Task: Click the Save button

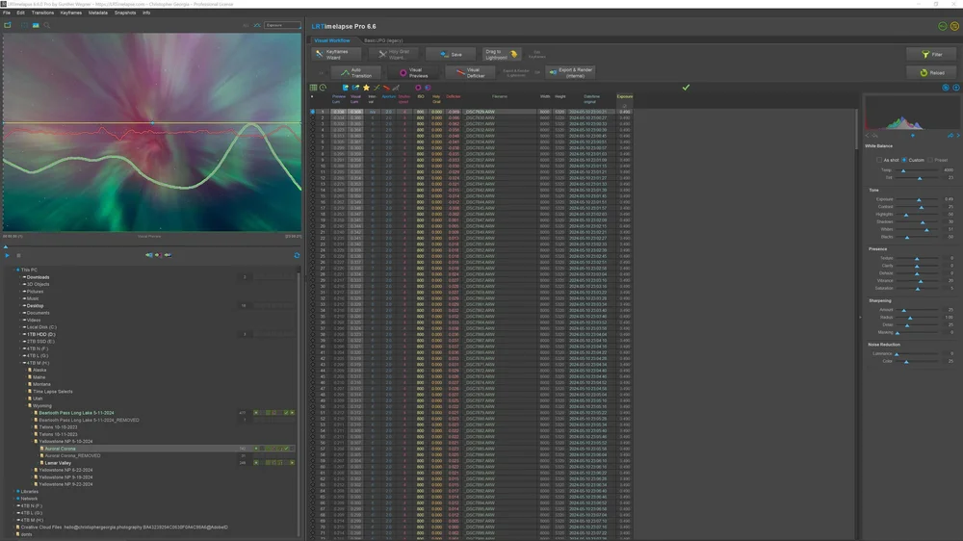Action: (x=451, y=55)
